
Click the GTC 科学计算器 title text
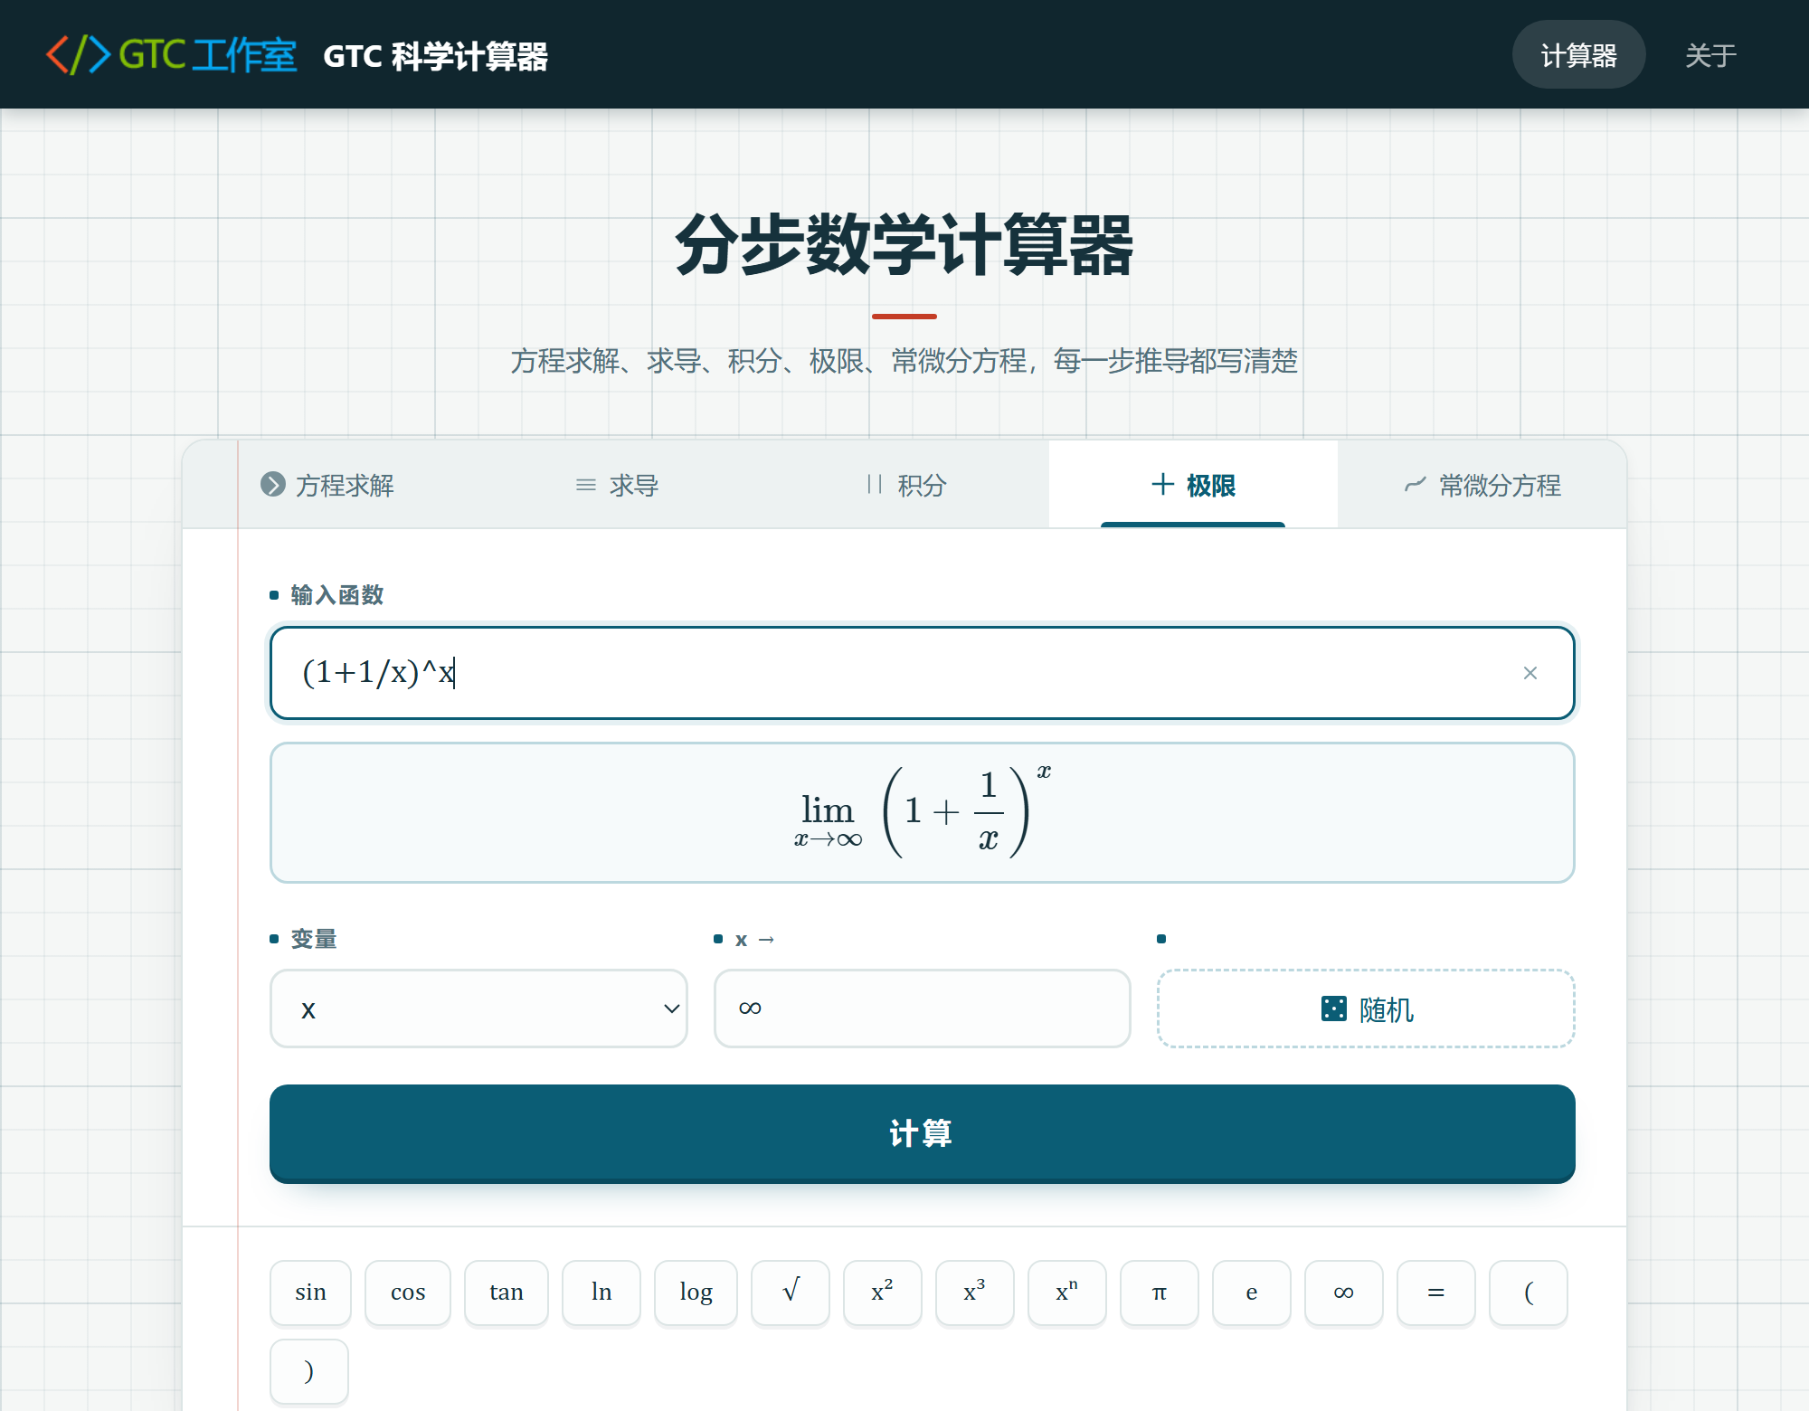point(435,56)
